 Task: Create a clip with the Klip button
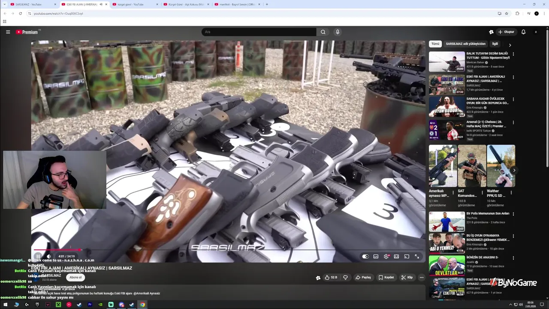(407, 277)
